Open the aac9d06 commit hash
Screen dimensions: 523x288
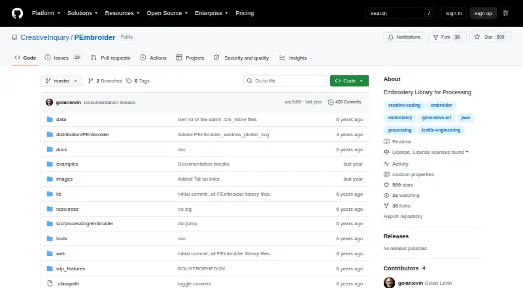click(293, 102)
